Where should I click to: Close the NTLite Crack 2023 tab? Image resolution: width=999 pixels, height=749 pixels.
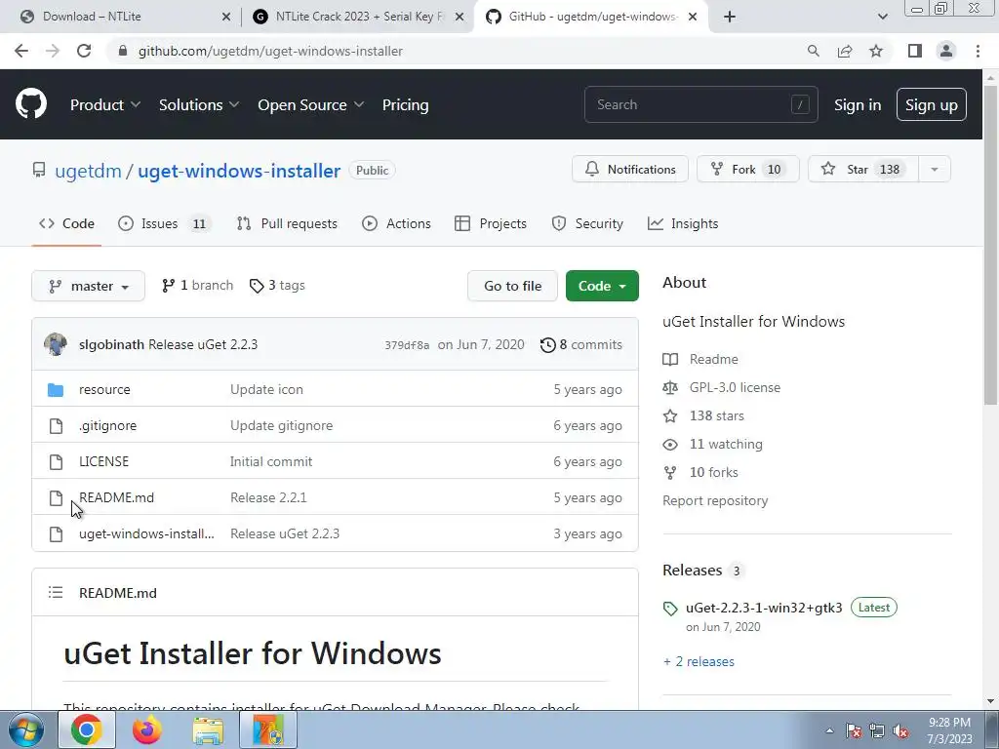460,17
